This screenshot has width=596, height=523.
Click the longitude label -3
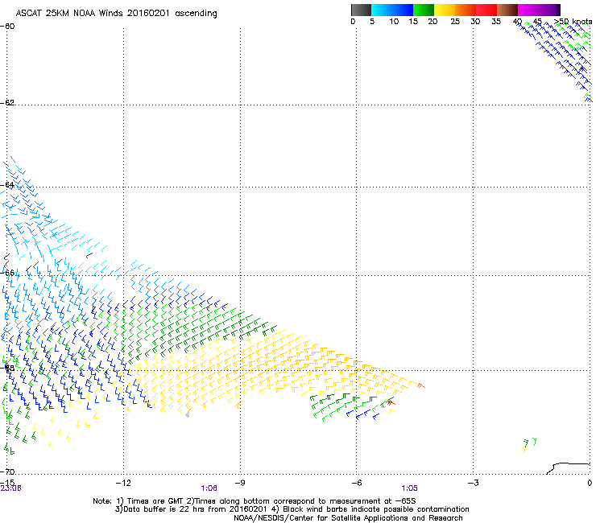pyautogui.click(x=473, y=483)
